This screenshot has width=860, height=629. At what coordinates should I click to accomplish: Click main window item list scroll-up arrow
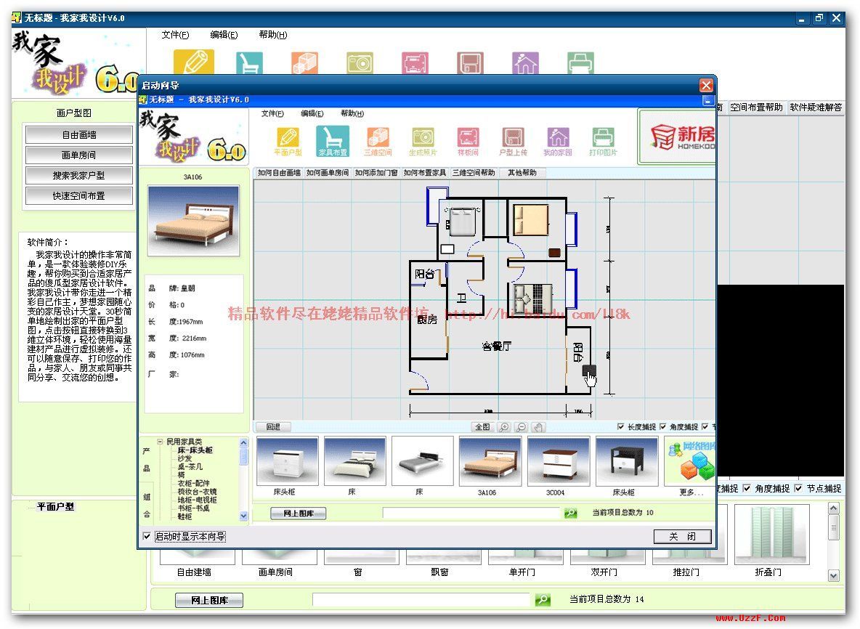click(833, 509)
